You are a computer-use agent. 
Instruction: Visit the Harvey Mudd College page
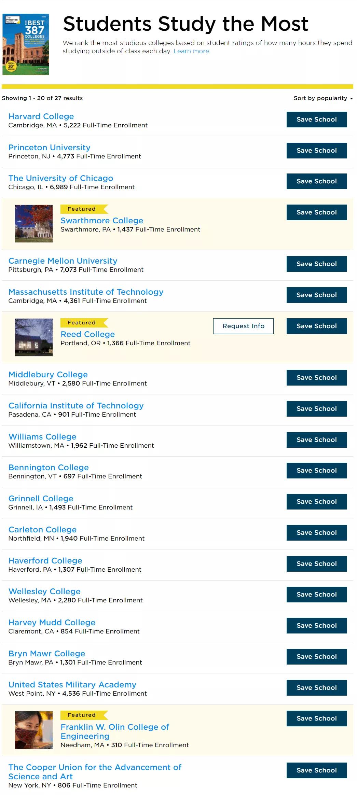52,623
